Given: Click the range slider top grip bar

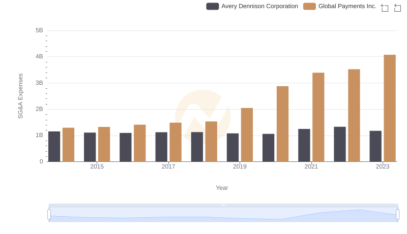Looking at the screenshot, I should tap(223, 205).
